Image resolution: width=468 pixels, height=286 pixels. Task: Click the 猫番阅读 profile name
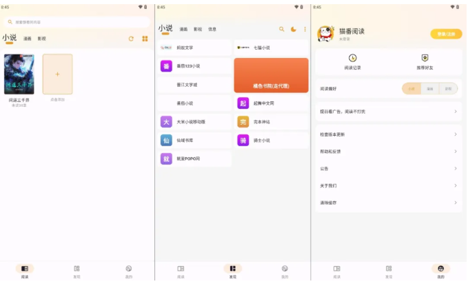point(352,31)
